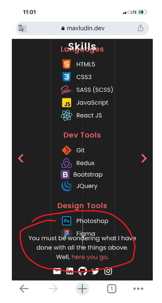This screenshot has height=303, width=162.
Task: Open the Twitter profile icon
Action: [x=95, y=271]
